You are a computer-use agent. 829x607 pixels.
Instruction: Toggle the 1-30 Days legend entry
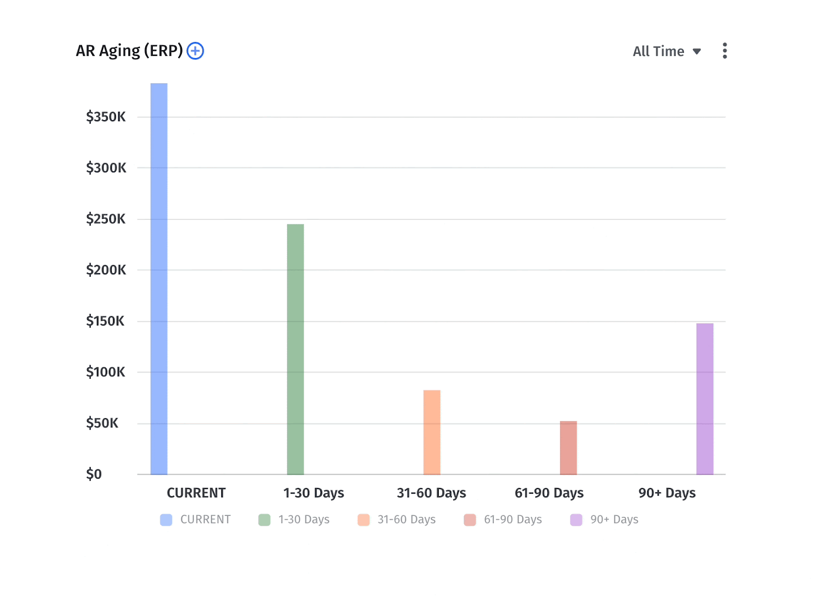[x=294, y=520]
